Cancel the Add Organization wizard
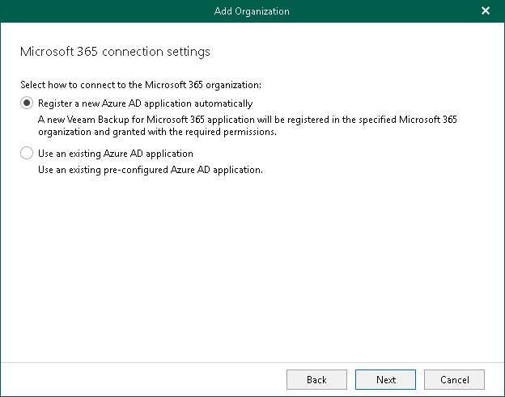The height and width of the screenshot is (397, 505). click(x=454, y=379)
